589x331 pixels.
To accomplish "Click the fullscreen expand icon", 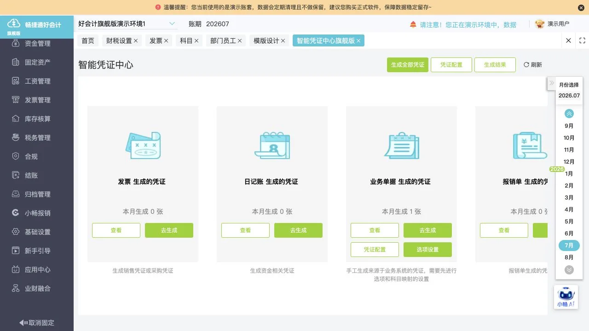I will (582, 40).
